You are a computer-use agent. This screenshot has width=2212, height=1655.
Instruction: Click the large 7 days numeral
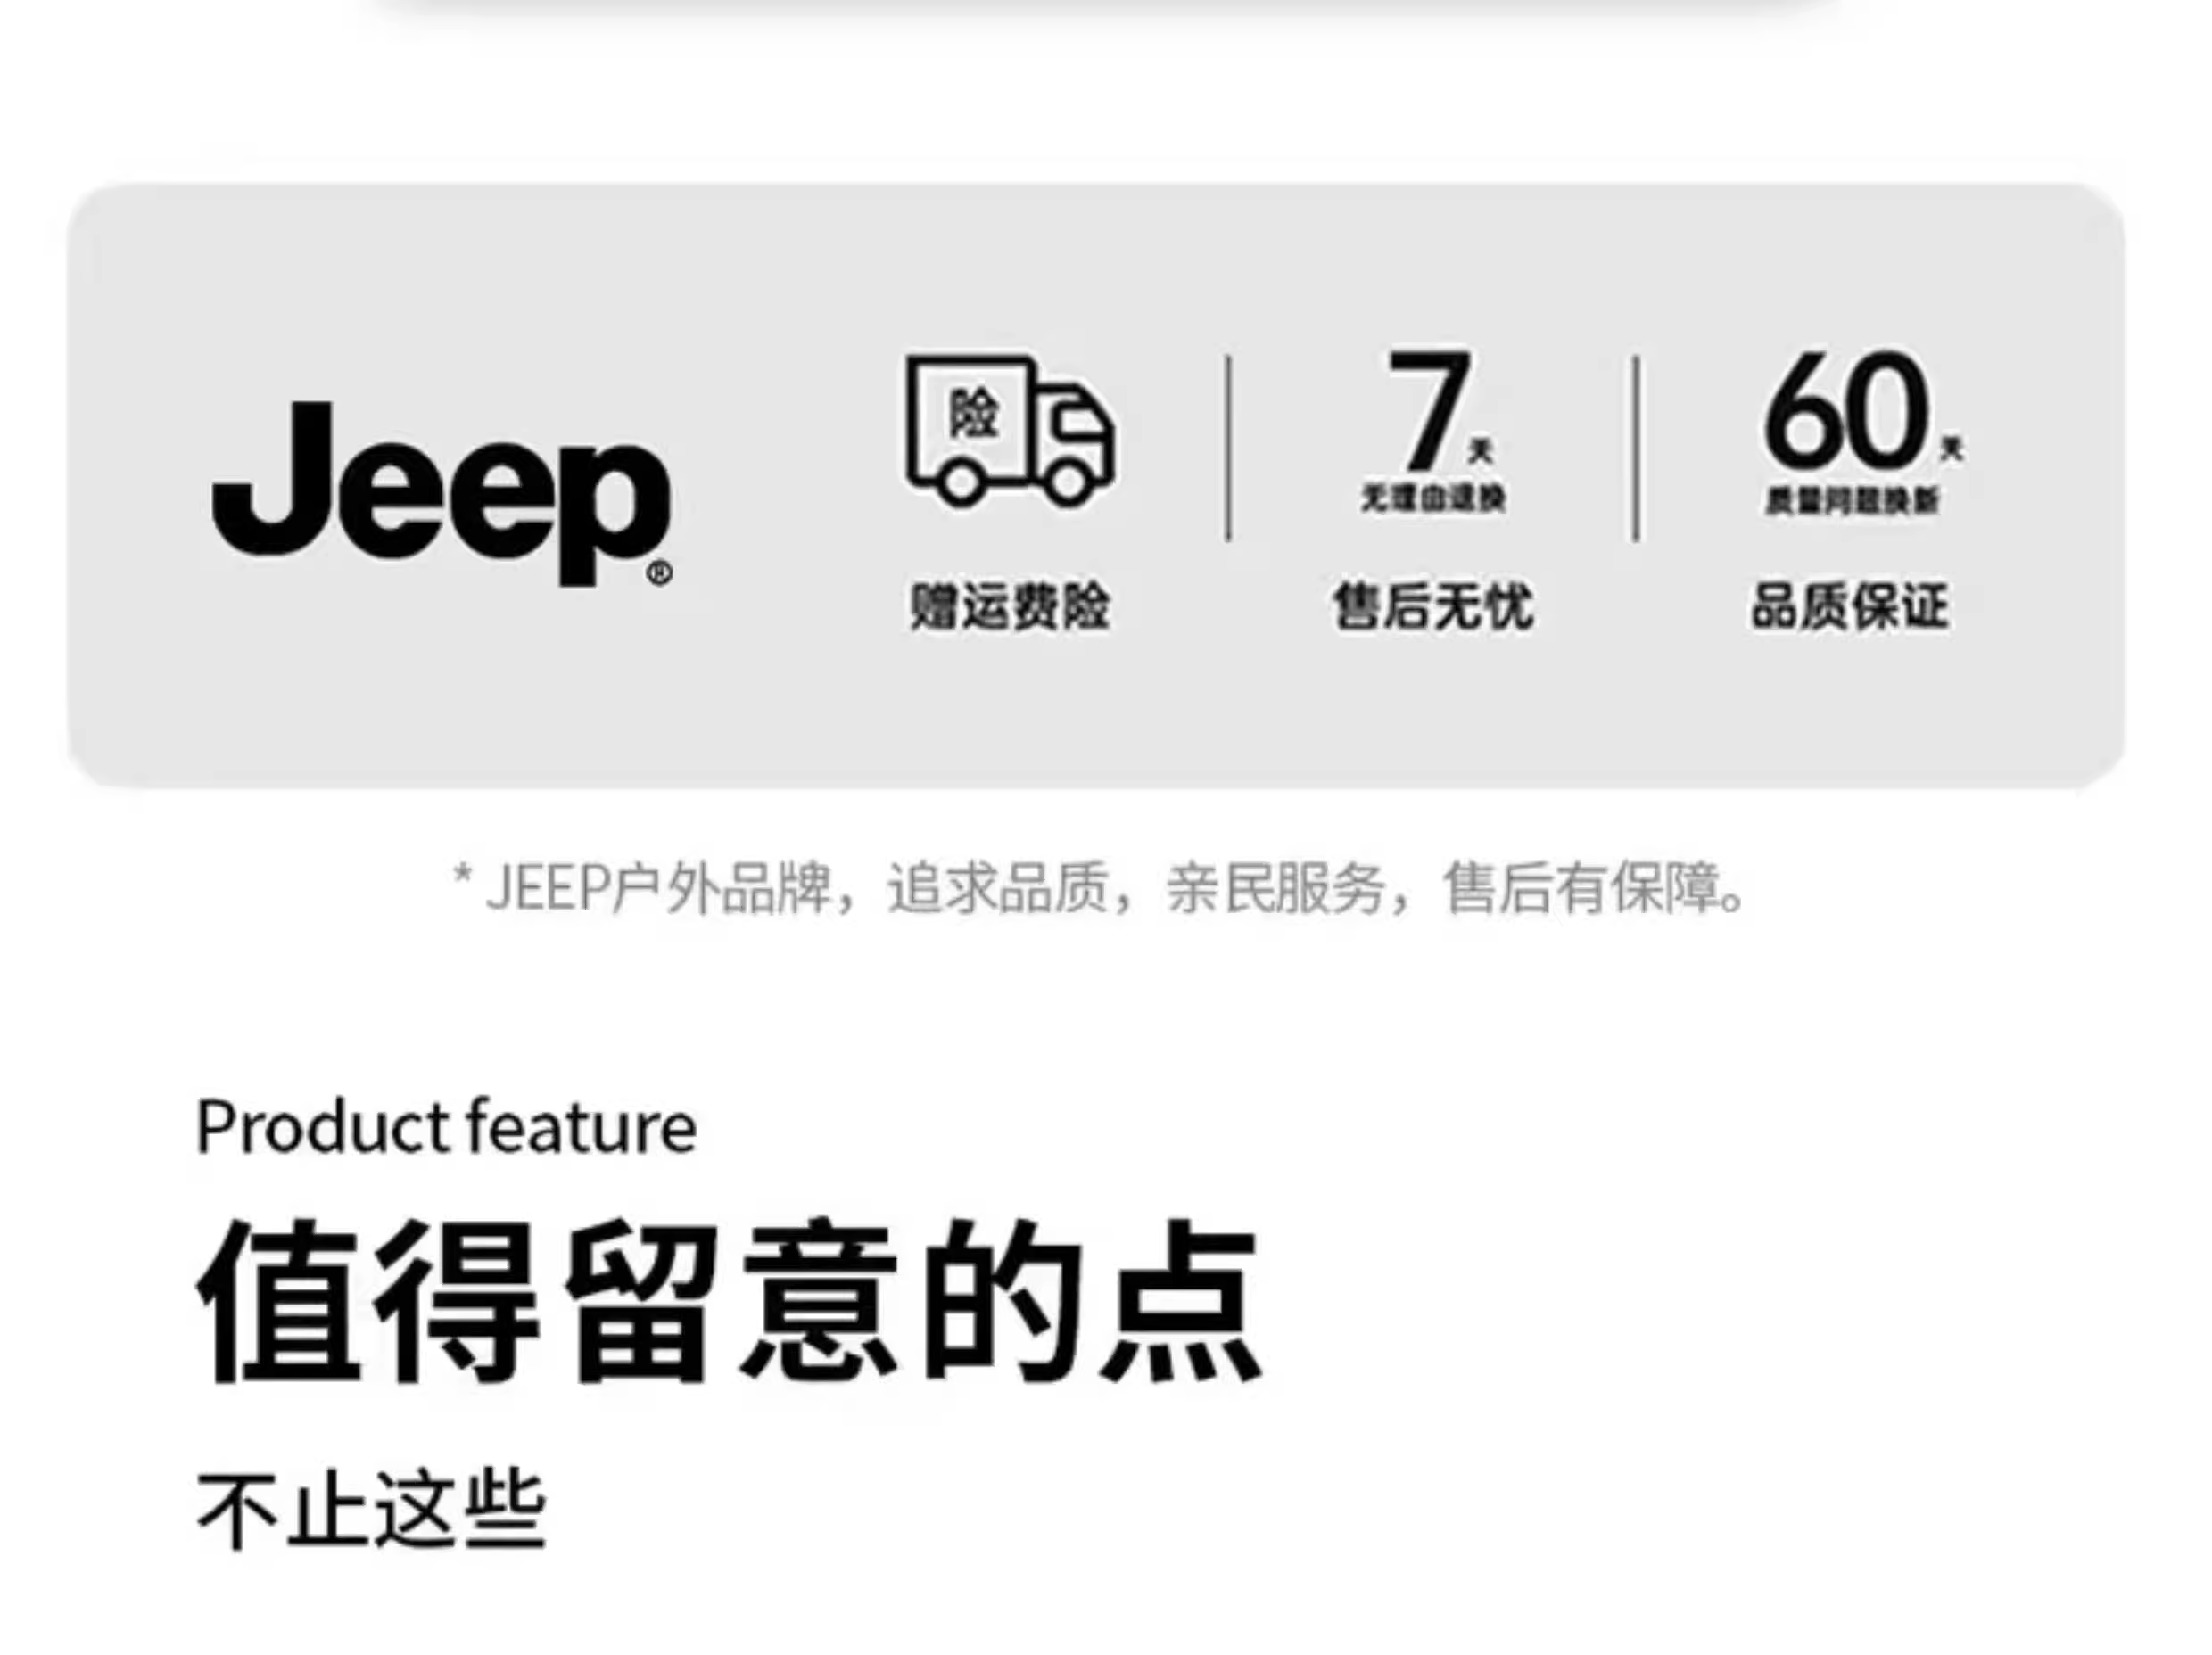click(1429, 410)
